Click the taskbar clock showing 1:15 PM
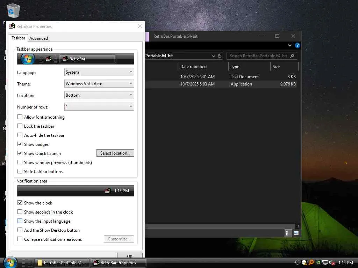 [x=345, y=262]
